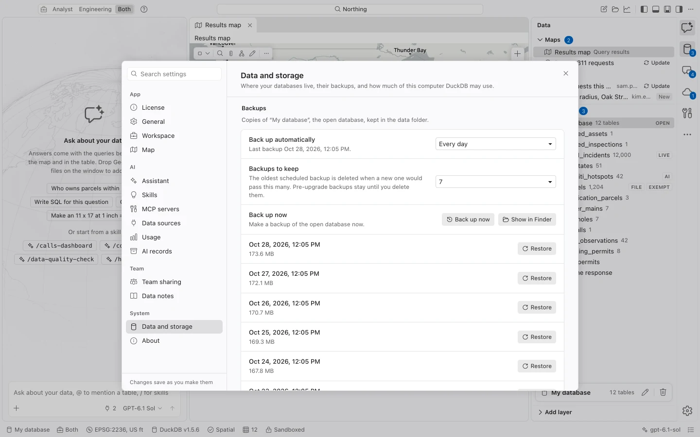Open the wrench tools icon in right rail

click(x=687, y=113)
